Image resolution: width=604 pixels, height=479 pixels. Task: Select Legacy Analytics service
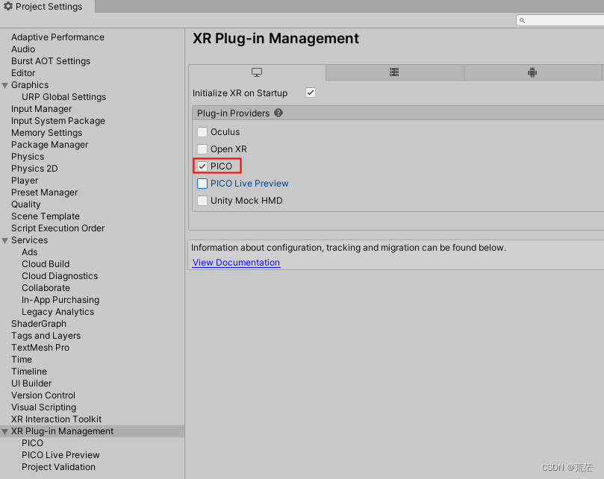(x=57, y=312)
